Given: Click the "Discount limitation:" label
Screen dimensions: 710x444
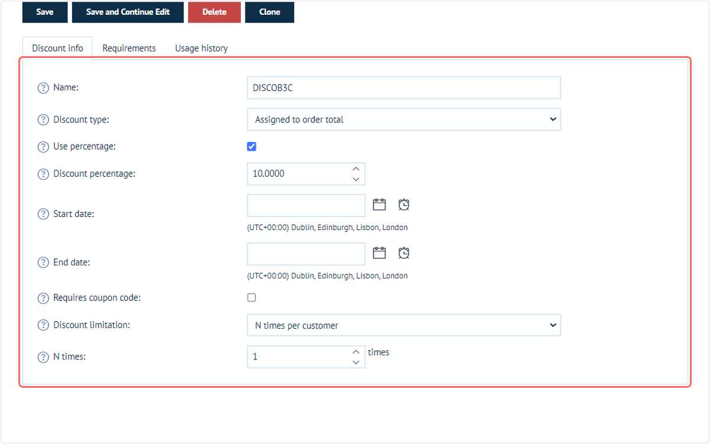Looking at the screenshot, I should [x=92, y=325].
